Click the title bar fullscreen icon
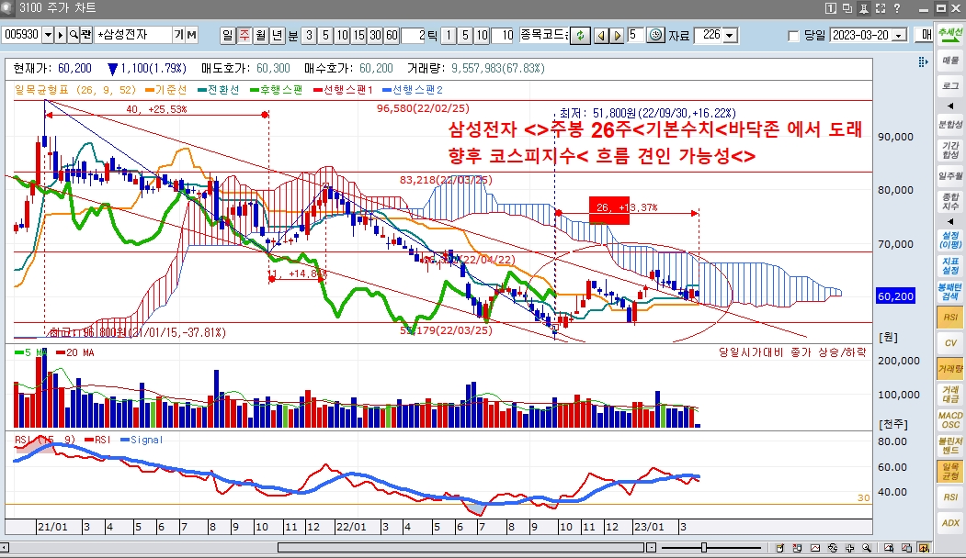This screenshot has height=558, width=966. pyautogui.click(x=881, y=8)
